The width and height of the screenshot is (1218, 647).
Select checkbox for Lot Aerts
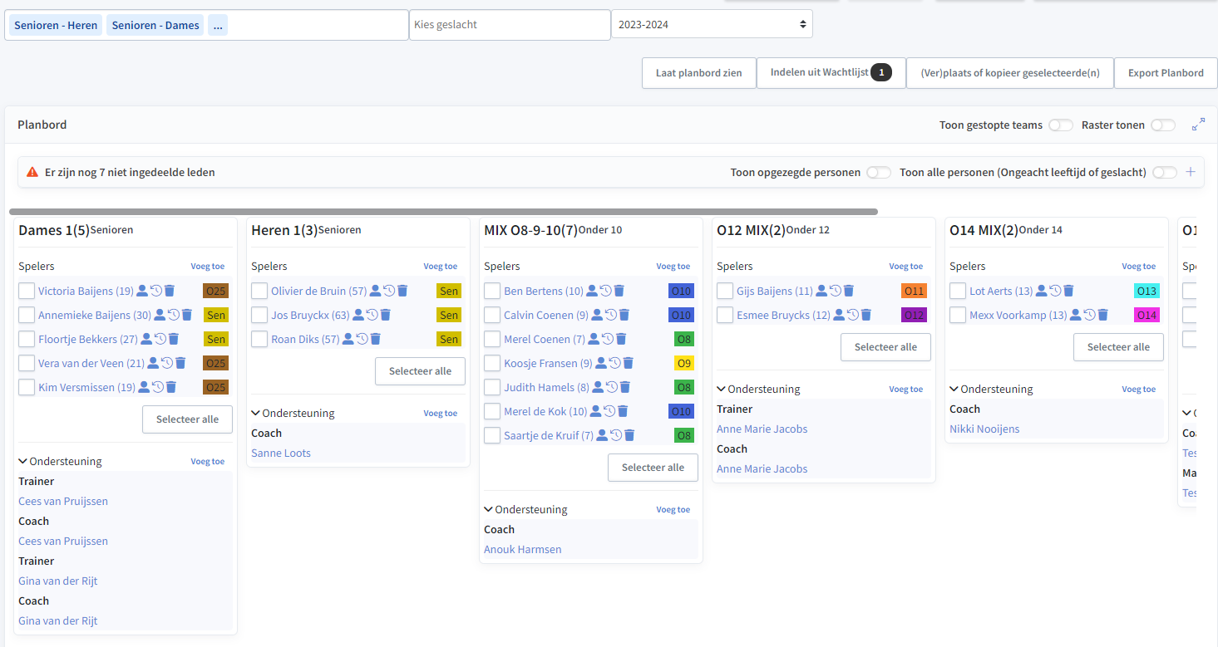coord(958,291)
